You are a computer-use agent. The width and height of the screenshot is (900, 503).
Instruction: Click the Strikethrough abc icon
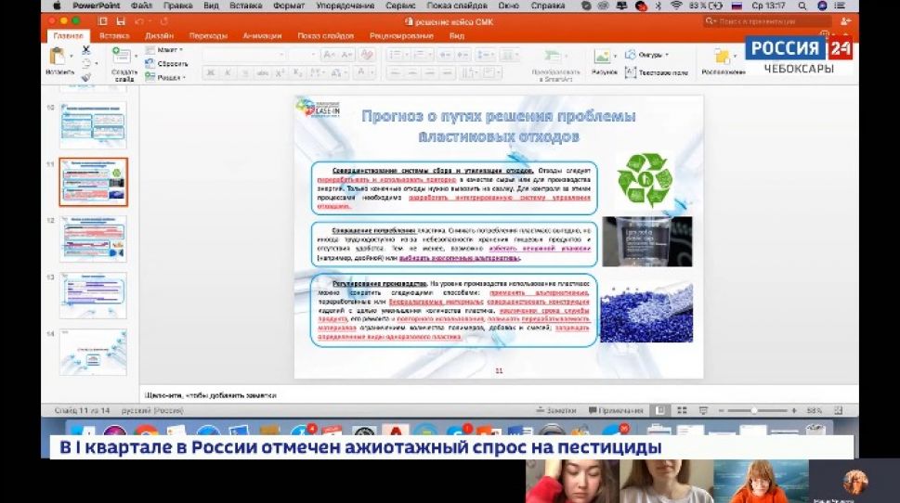pyautogui.click(x=262, y=72)
